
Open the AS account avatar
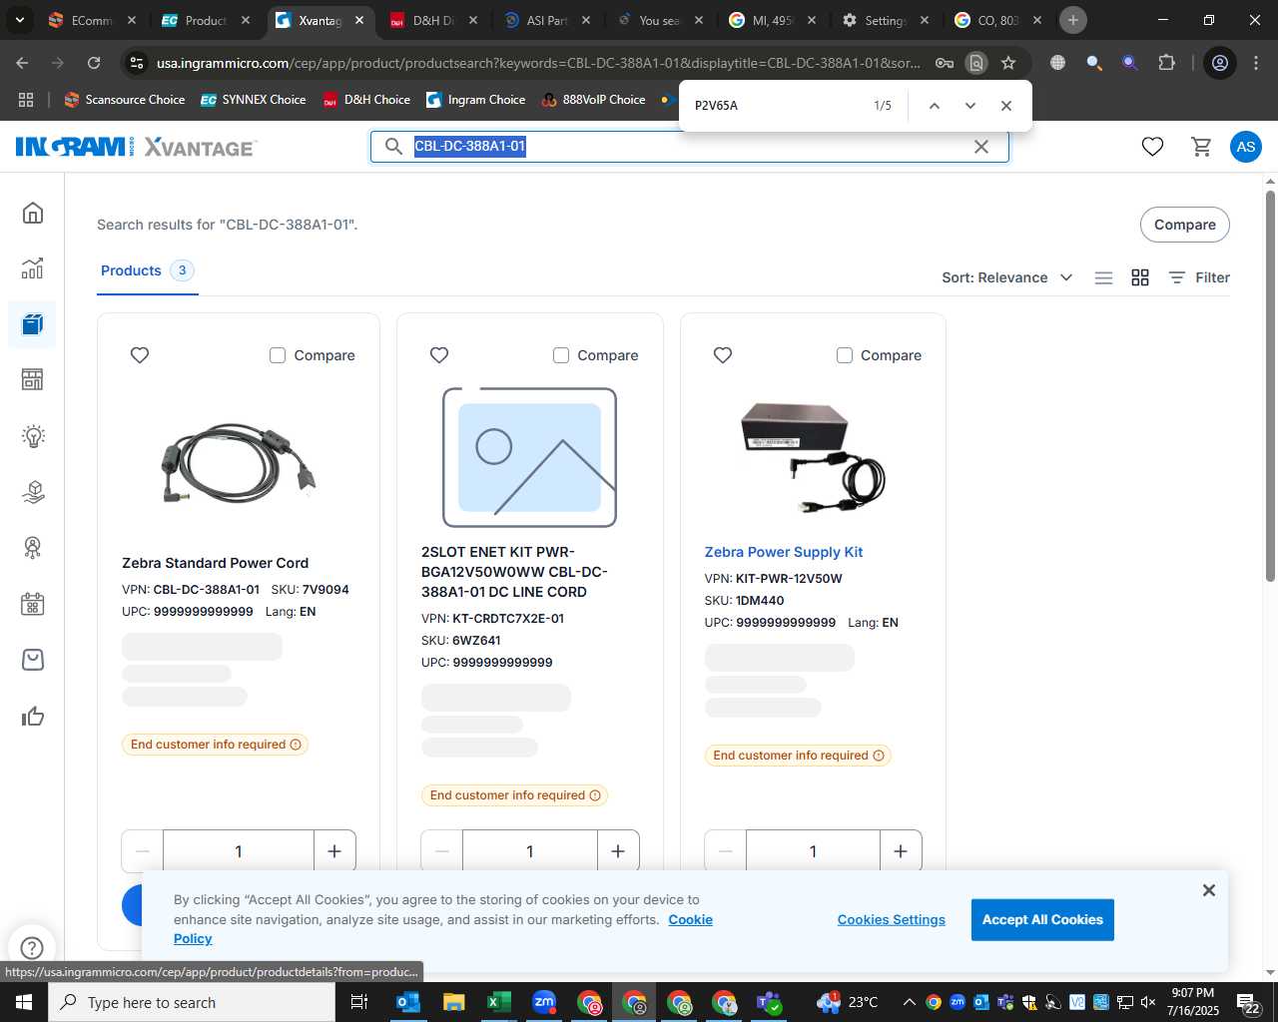(1245, 147)
